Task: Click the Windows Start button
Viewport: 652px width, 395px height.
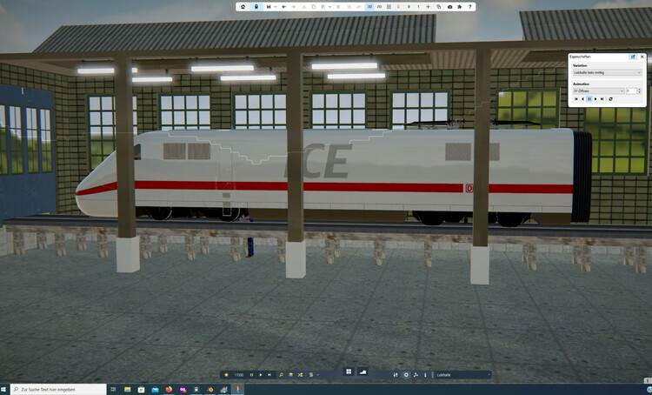Action: tap(4, 390)
